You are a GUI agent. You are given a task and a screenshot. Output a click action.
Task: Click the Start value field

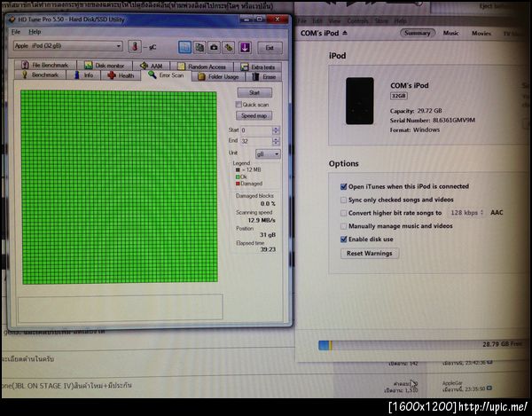coord(256,130)
